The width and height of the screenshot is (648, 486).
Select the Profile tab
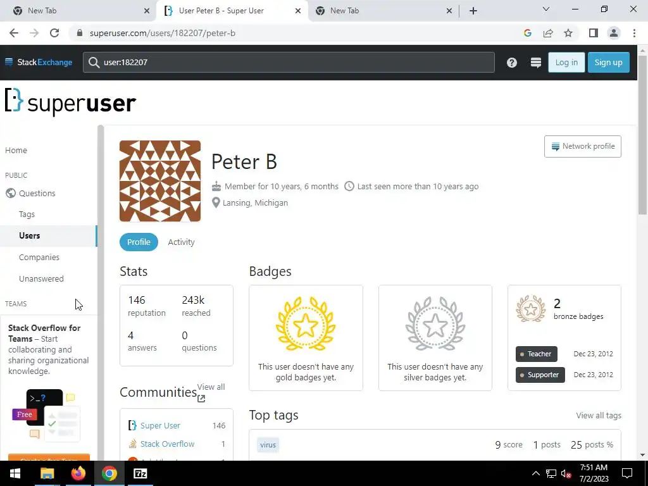pos(139,242)
